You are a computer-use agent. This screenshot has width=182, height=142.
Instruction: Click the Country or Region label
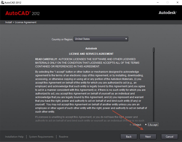click(62, 39)
